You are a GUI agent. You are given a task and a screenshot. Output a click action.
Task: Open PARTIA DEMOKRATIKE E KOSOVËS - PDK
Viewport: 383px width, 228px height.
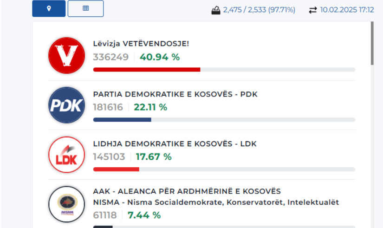click(175, 94)
